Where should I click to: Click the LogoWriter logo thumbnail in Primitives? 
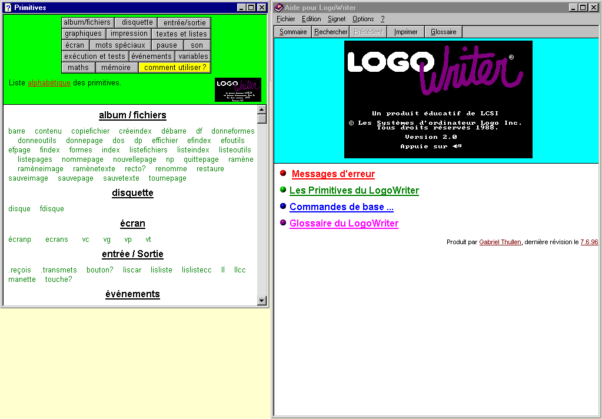click(x=238, y=89)
